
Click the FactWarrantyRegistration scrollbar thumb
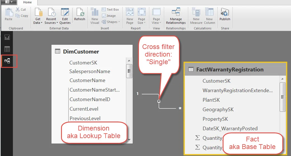coord(283,97)
